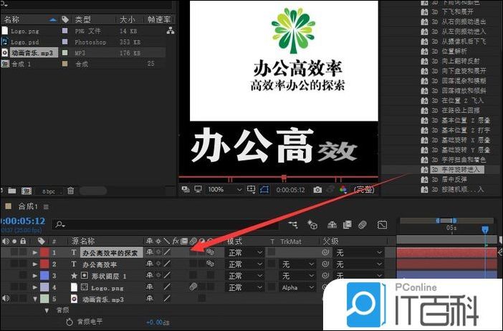Open TrkMat dropdown for 办公高效率 layer
Viewport: 503px width, 331px height.
(x=297, y=264)
